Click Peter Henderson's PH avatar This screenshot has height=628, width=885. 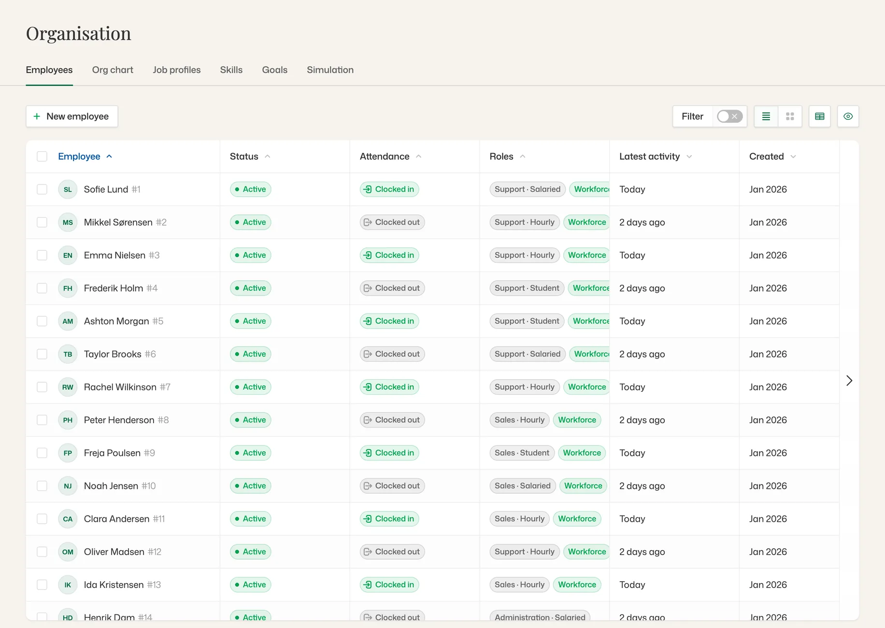[68, 420]
